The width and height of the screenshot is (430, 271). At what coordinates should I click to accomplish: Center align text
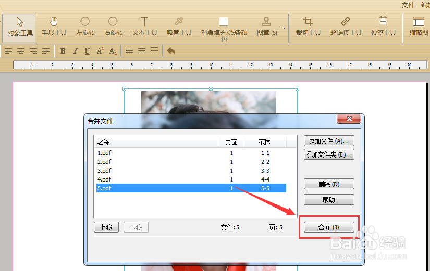click(x=21, y=51)
